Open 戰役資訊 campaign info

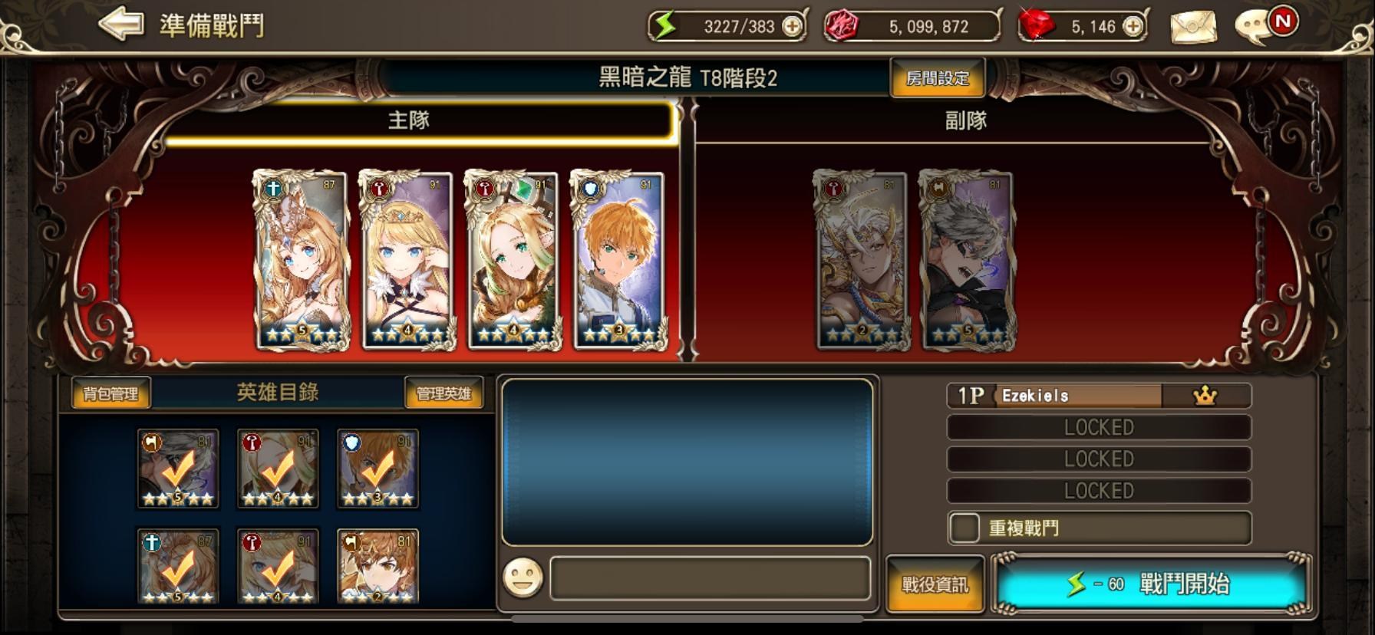pyautogui.click(x=935, y=584)
